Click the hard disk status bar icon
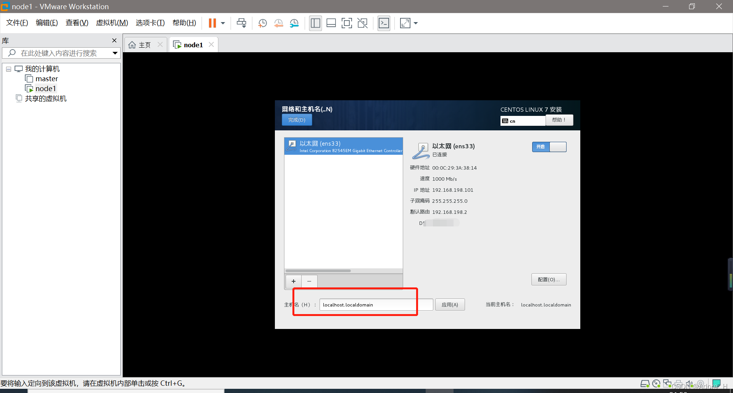The image size is (733, 393). [x=645, y=383]
